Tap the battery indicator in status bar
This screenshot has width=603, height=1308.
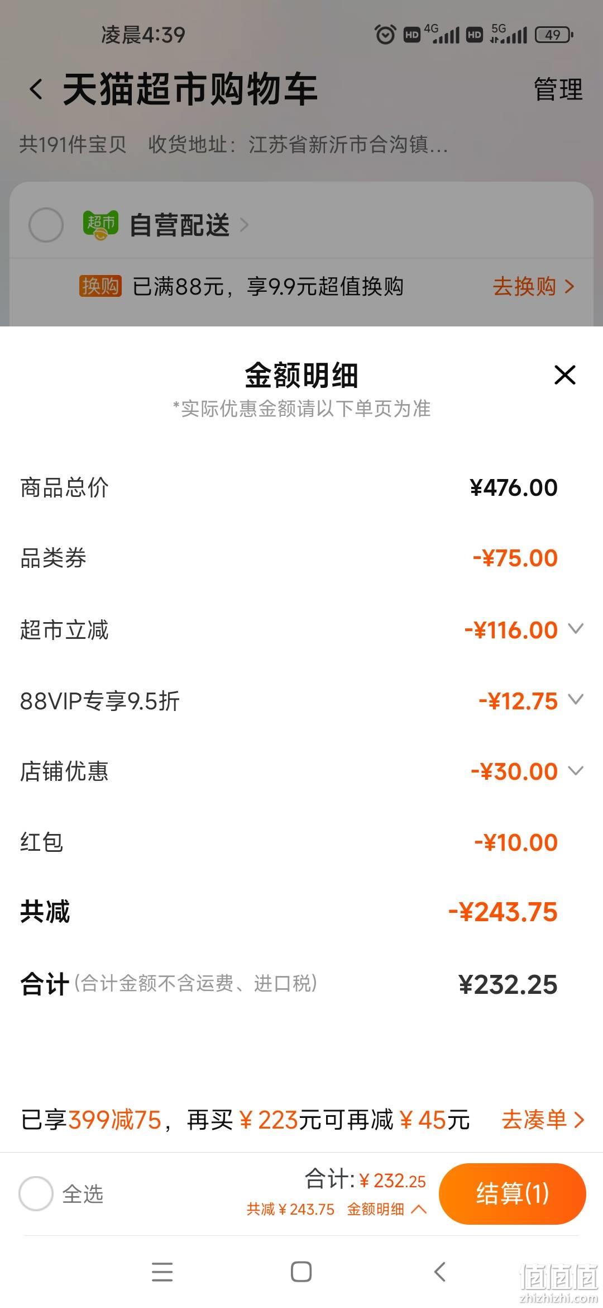click(x=554, y=35)
